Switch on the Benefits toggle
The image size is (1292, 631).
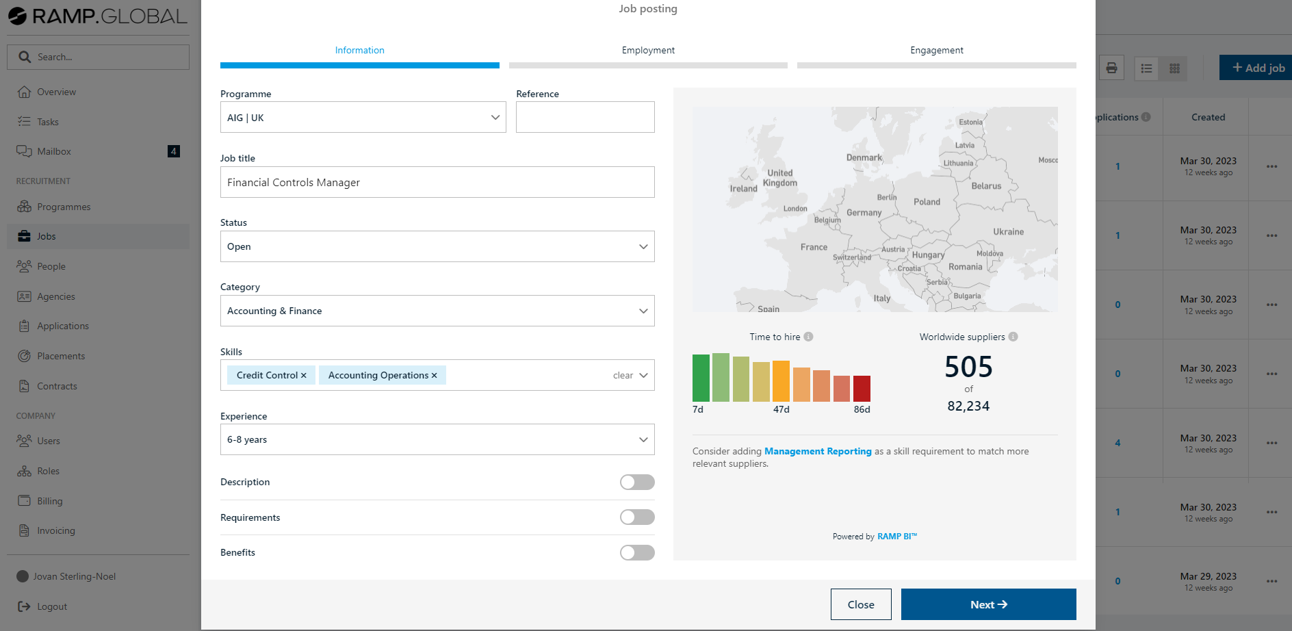tap(636, 553)
